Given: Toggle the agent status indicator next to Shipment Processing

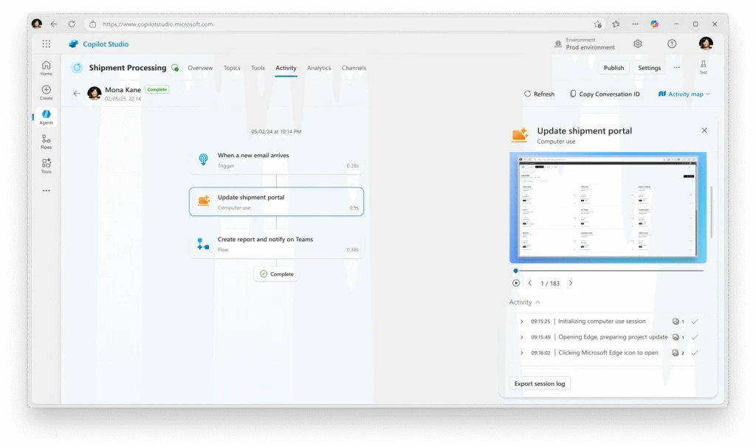Looking at the screenshot, I should pyautogui.click(x=175, y=67).
